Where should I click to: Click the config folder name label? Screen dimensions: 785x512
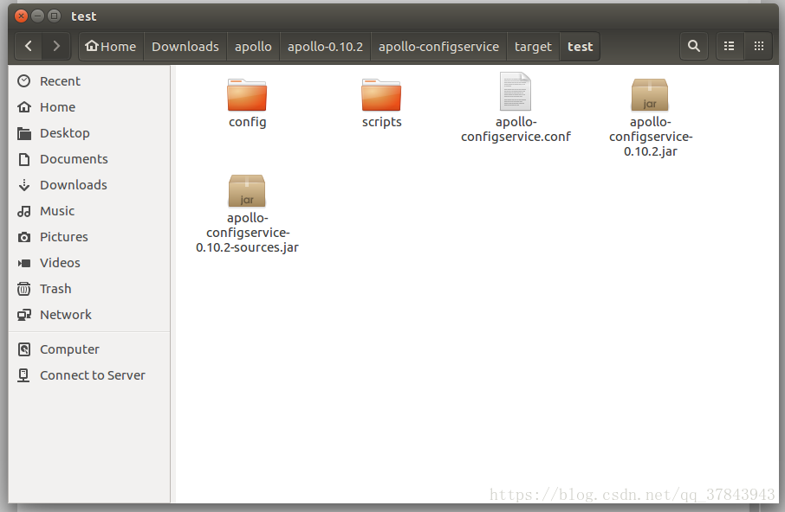(247, 123)
